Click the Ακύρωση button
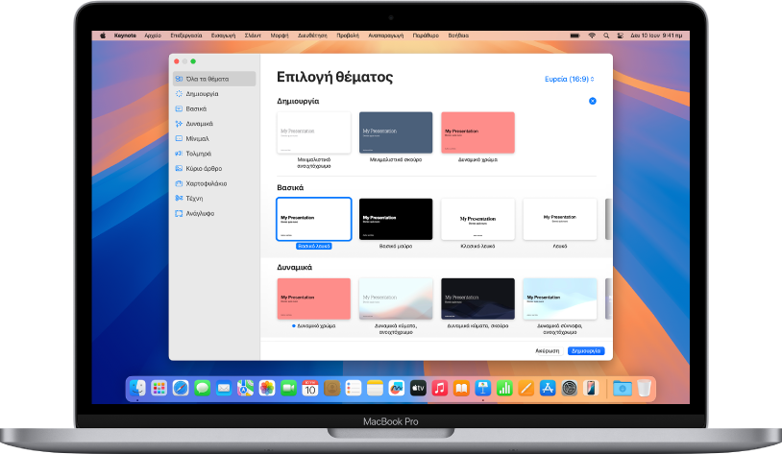Image resolution: width=782 pixels, height=454 pixels. point(547,351)
